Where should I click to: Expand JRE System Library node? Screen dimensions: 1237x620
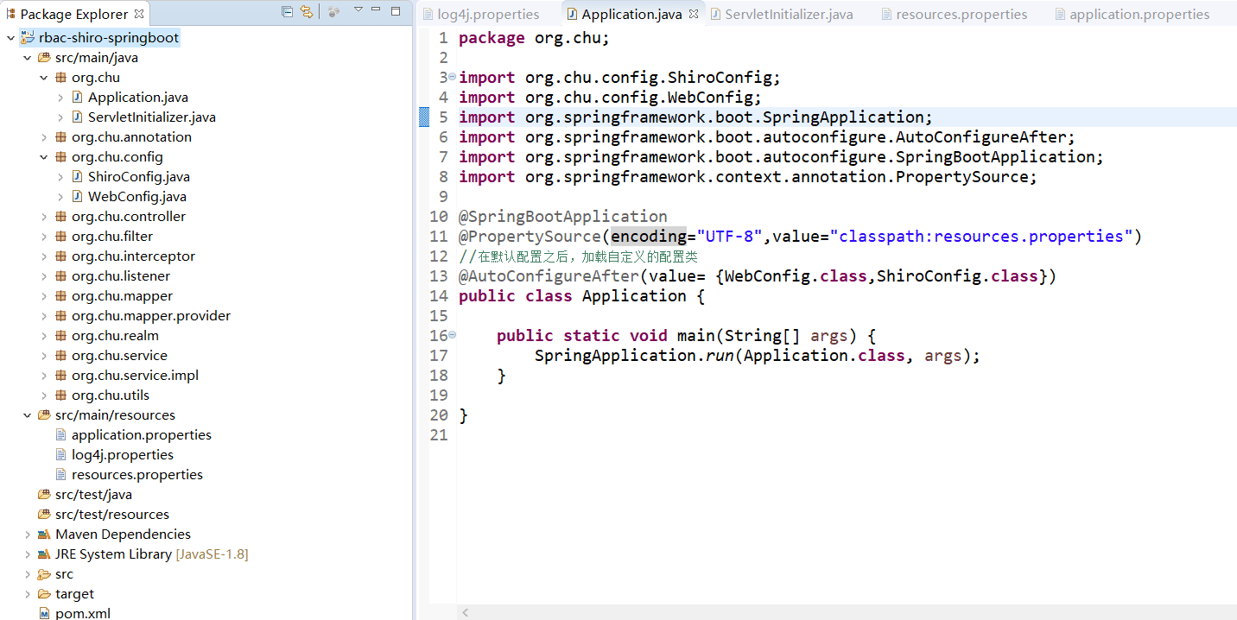click(x=27, y=554)
